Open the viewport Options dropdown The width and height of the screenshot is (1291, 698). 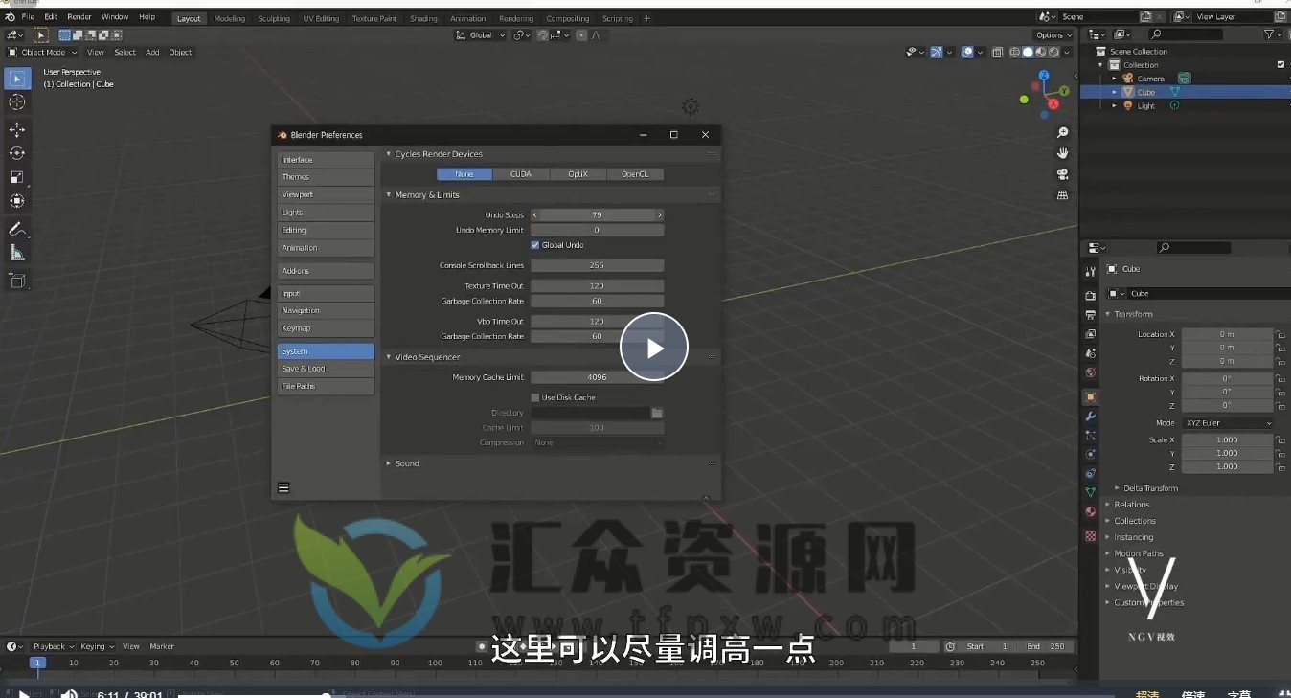1053,35
